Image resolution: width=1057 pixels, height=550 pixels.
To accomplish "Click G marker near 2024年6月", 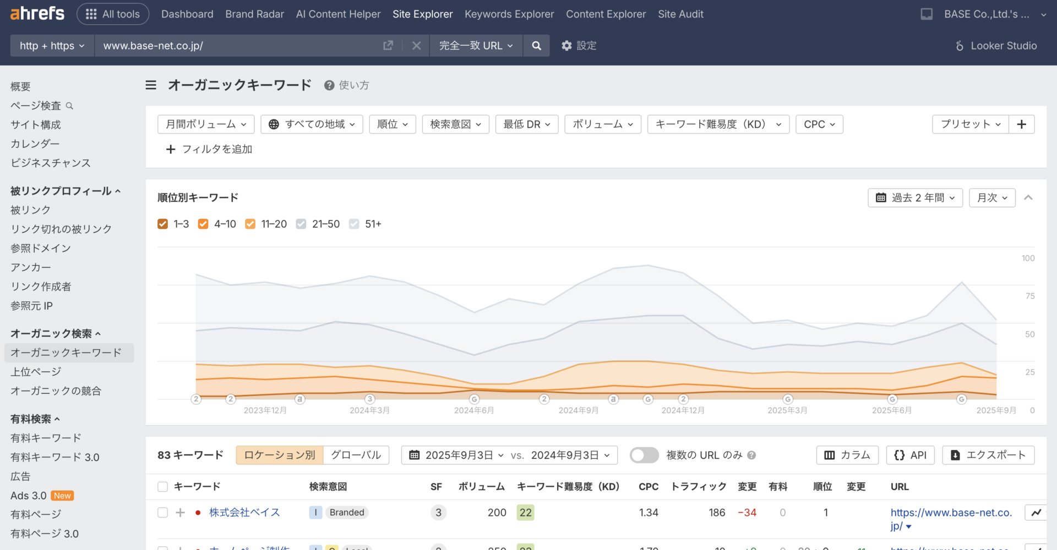I will click(x=474, y=399).
